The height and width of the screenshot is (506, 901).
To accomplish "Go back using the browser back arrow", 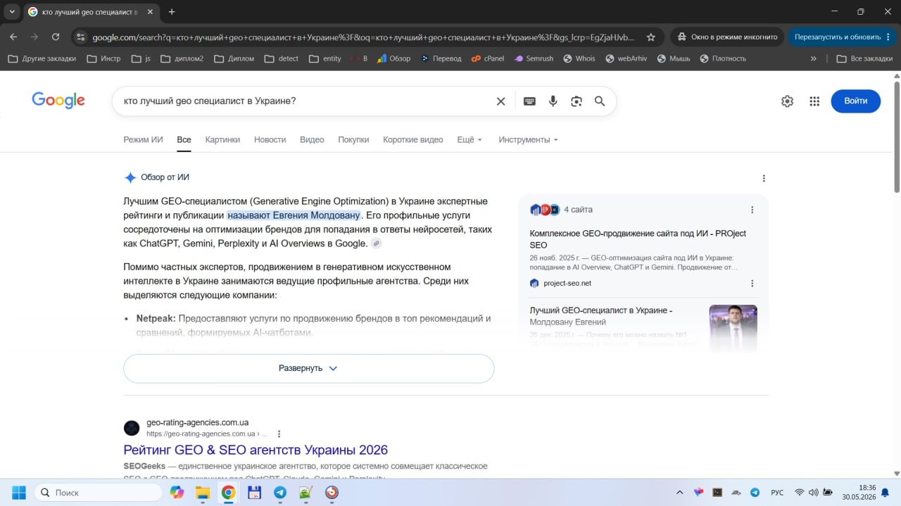I will pos(13,37).
